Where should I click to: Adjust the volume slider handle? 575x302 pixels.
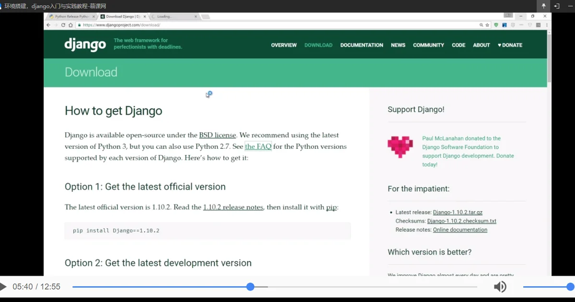click(x=570, y=287)
